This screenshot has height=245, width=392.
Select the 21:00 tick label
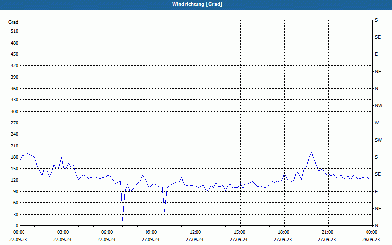(x=327, y=232)
